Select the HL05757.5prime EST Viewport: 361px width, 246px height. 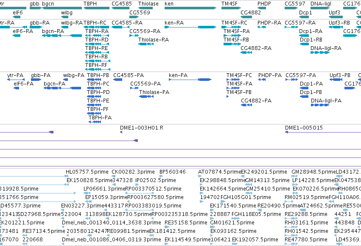point(67,176)
